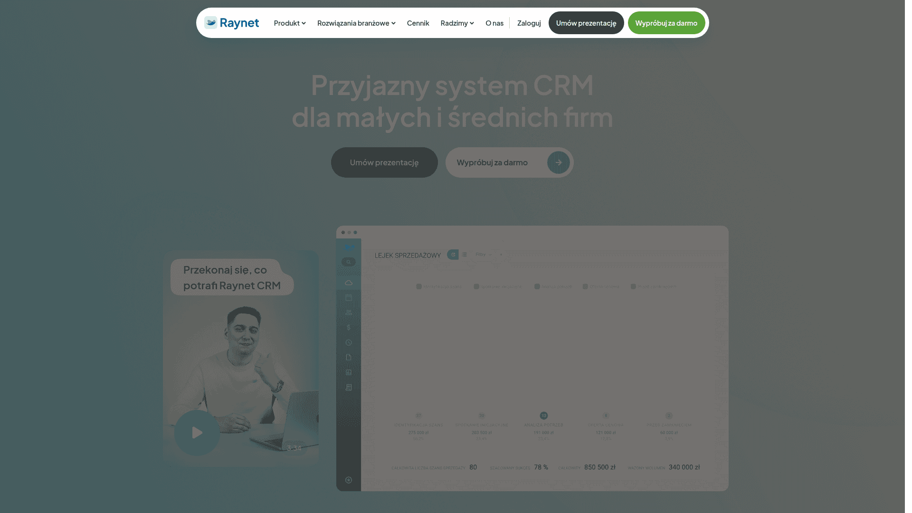
Task: Click the clock icon in the CRM sidebar
Action: 349,342
